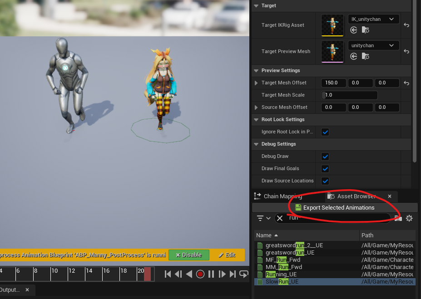Expand Source Mesh Offset property

point(256,107)
